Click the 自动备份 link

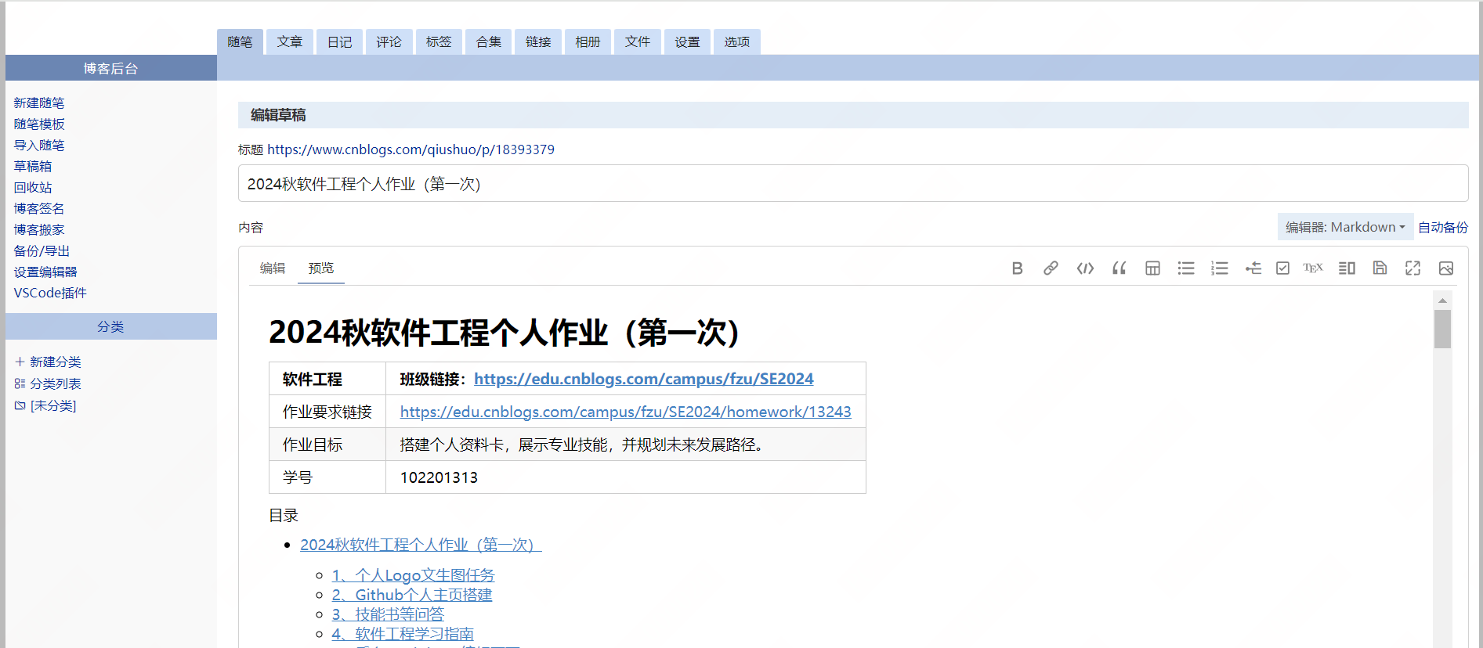[x=1443, y=227]
